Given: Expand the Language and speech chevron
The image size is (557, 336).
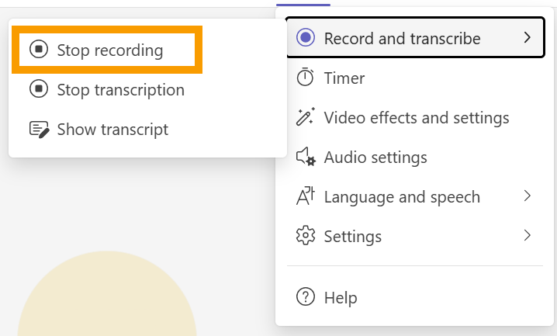Looking at the screenshot, I should pos(528,196).
